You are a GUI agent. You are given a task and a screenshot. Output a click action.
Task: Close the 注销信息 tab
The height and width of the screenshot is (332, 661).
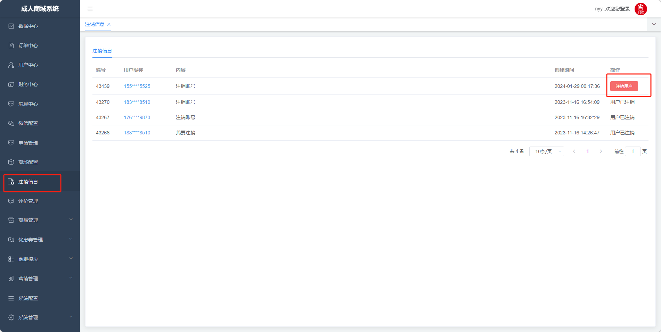(x=109, y=24)
